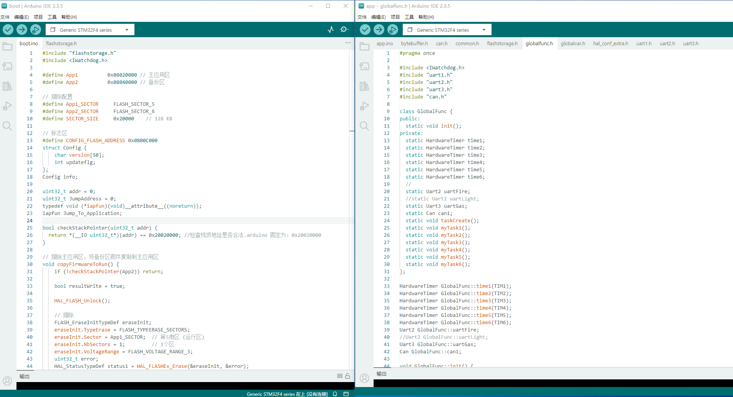
Task: Open Serial Monitor in boot window
Action: [x=344, y=30]
